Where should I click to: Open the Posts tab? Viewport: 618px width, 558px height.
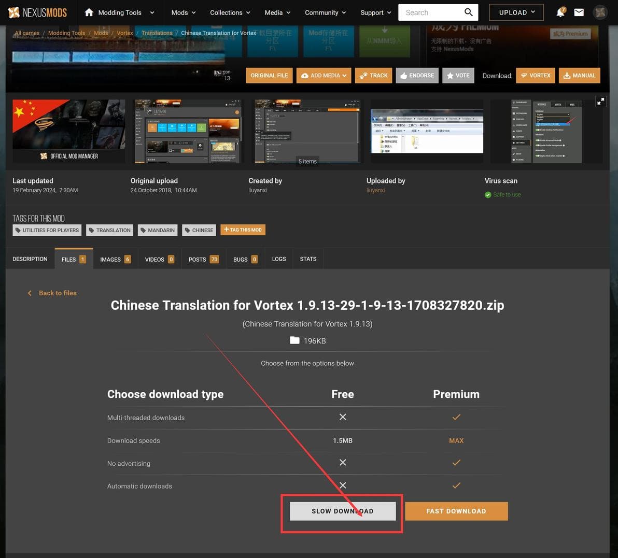(203, 259)
